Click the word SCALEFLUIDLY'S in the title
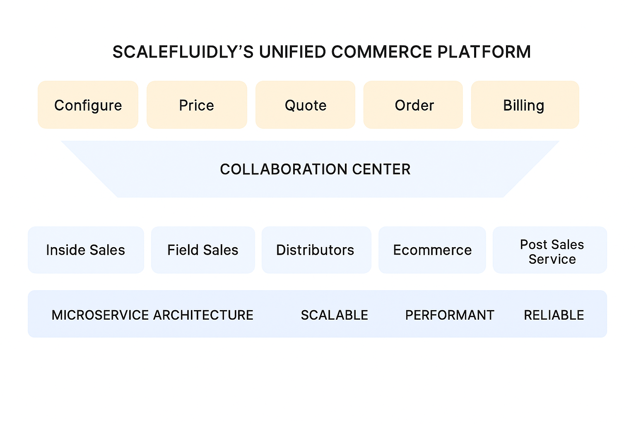The width and height of the screenshot is (636, 424). pos(183,52)
